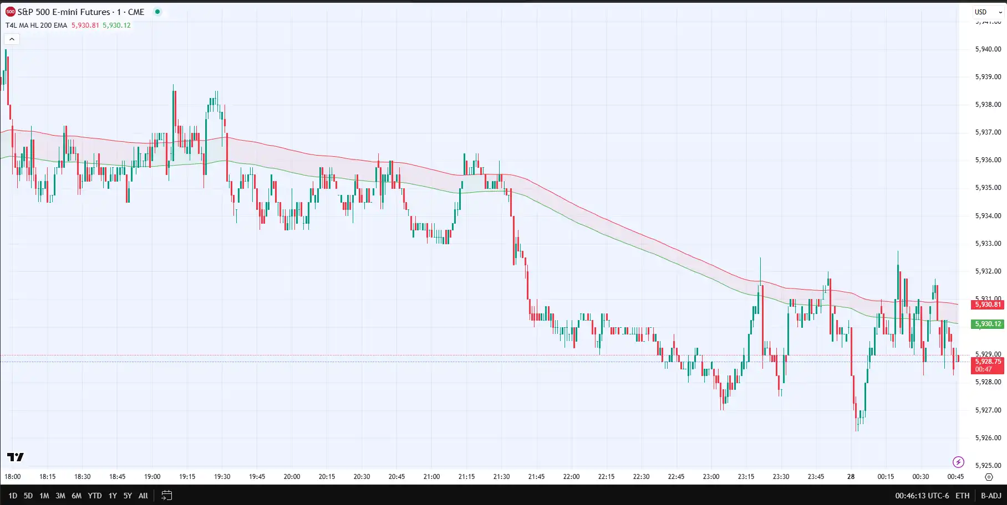Open the go-to-date calendar icon
This screenshot has height=505, width=1007.
point(166,496)
